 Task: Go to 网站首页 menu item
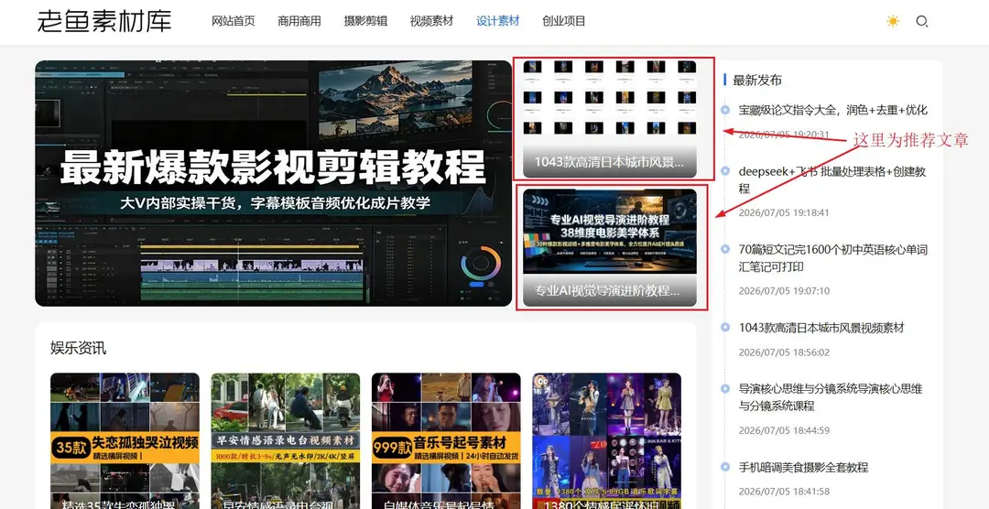pos(234,21)
